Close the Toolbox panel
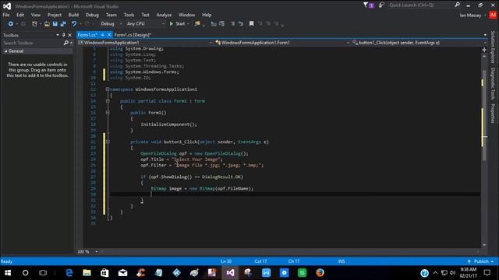The height and width of the screenshot is (280, 499). [x=69, y=35]
